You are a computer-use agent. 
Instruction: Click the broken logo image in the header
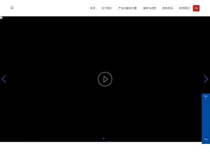pyautogui.click(x=12, y=7)
